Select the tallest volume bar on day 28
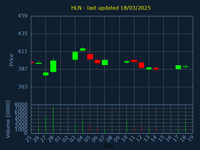 [53, 120]
